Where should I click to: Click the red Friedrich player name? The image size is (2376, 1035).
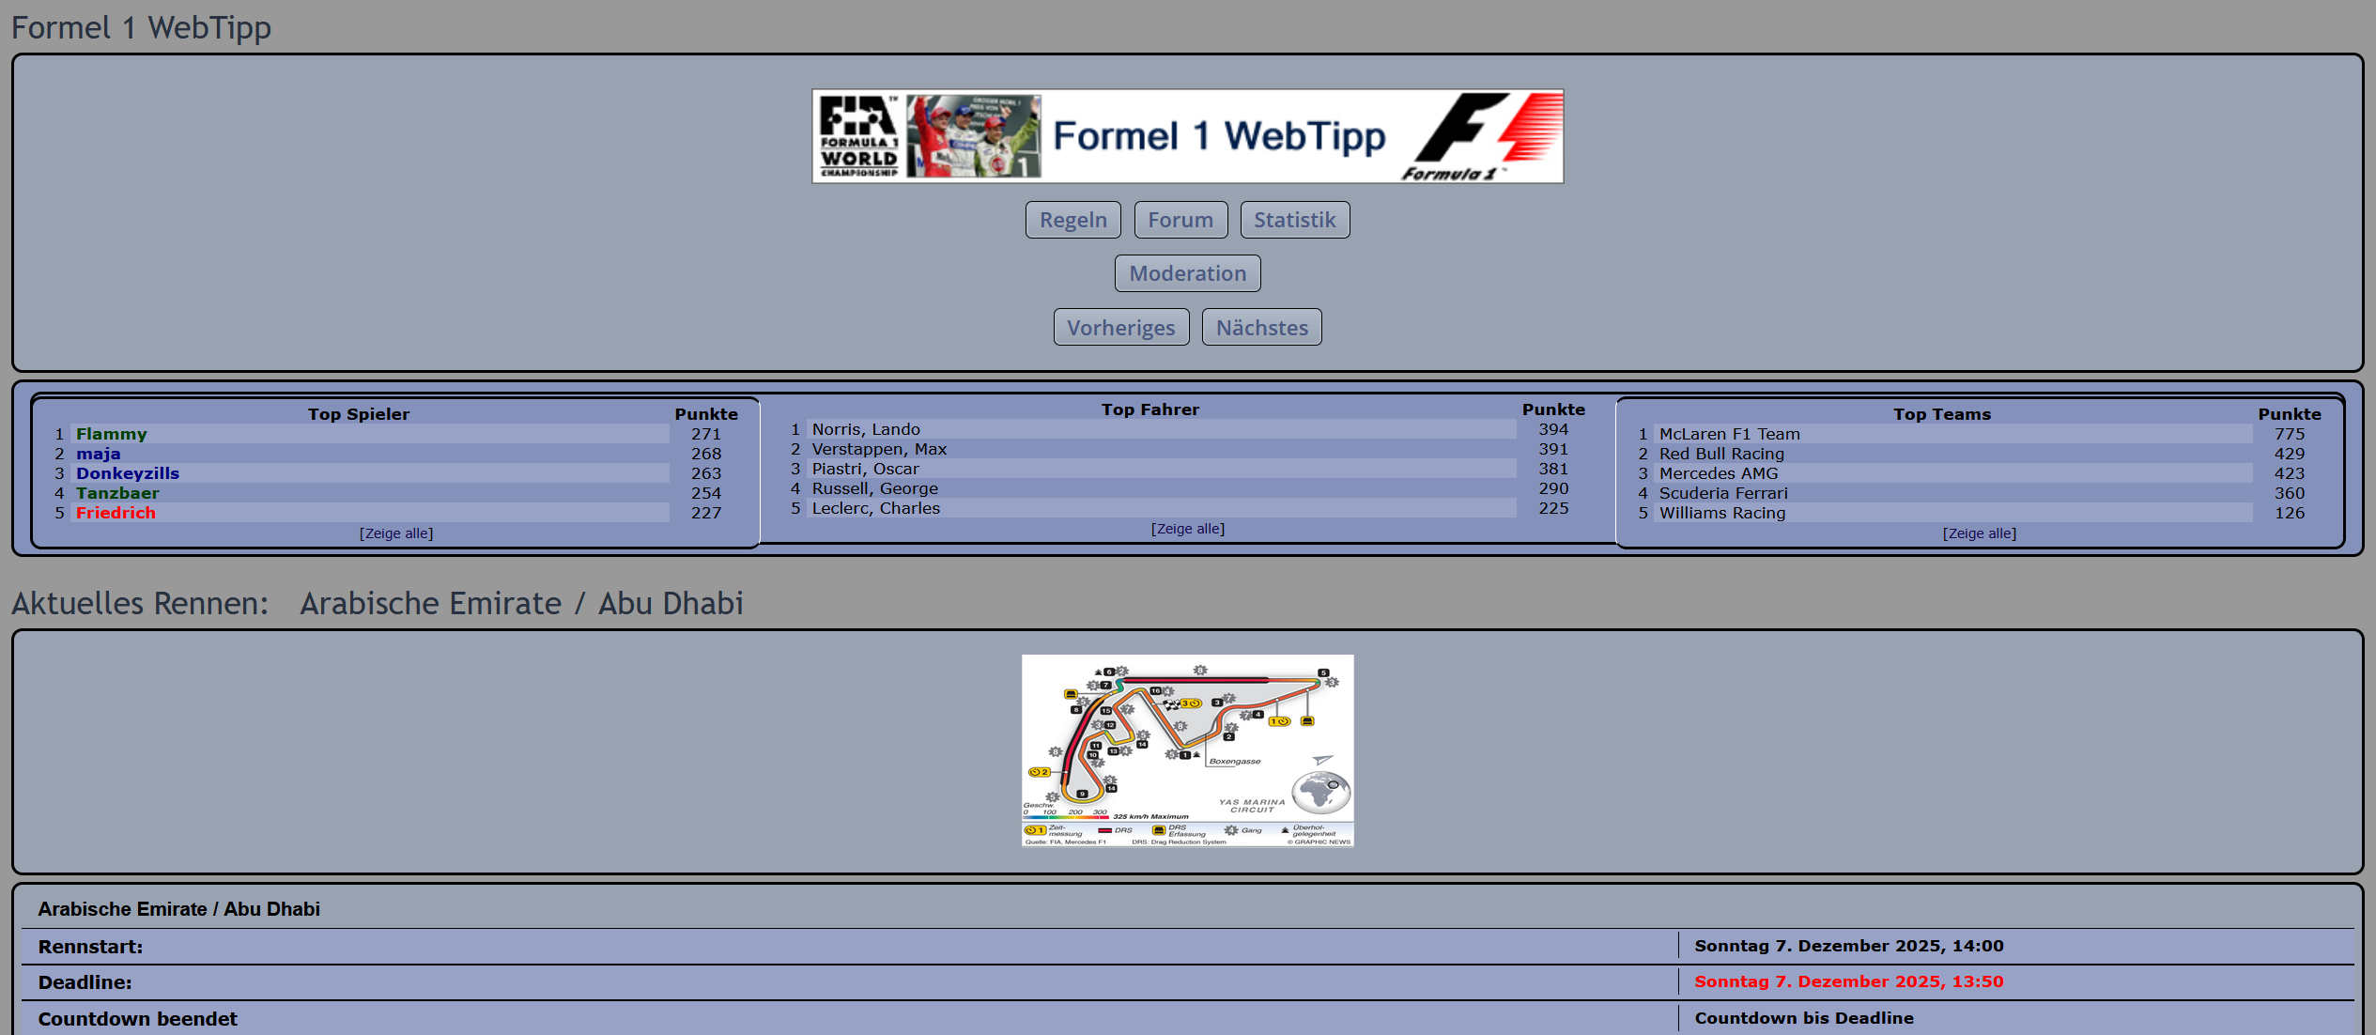tap(116, 513)
